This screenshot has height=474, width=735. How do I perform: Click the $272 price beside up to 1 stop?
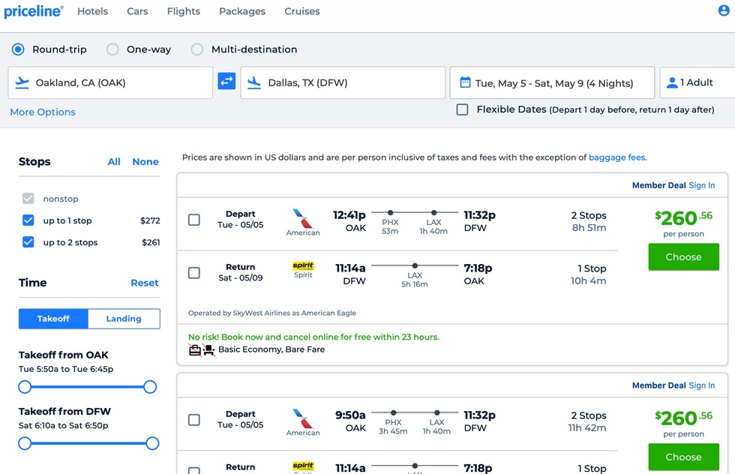coord(150,220)
